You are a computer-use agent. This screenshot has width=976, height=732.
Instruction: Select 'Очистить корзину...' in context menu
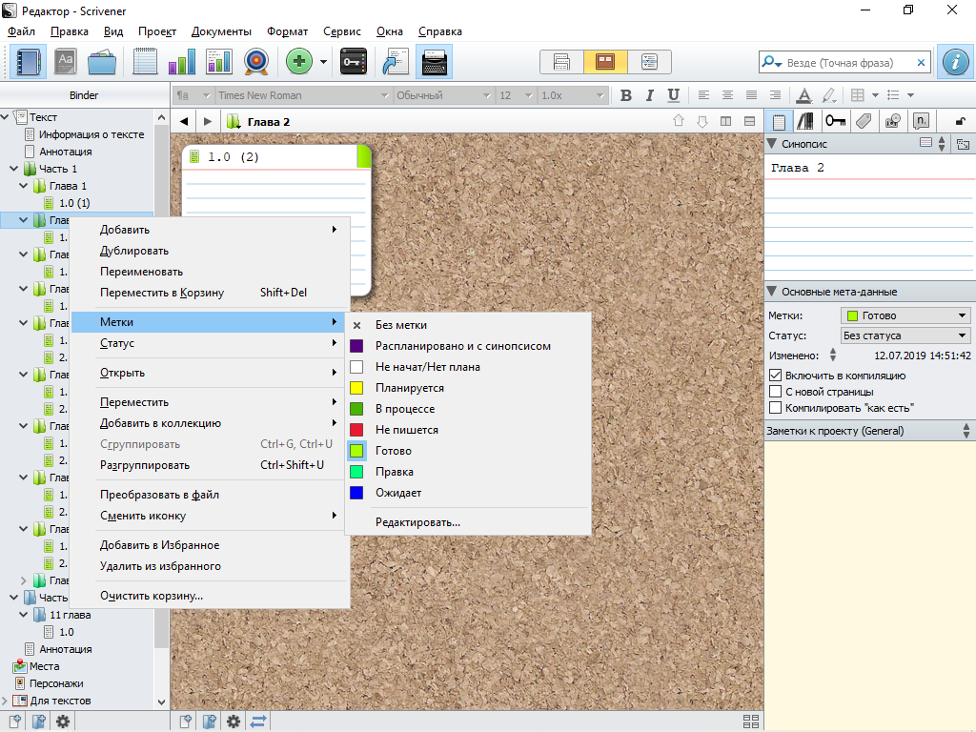pos(152,596)
